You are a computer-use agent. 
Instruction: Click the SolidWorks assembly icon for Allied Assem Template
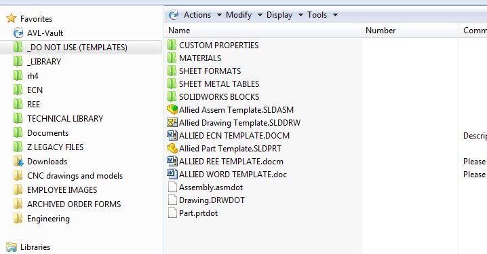172,109
